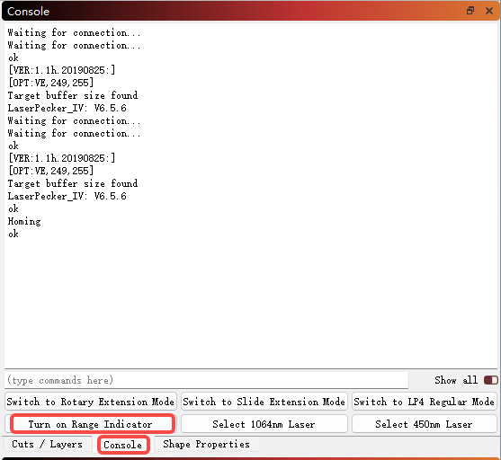Screen dimensions: 501x460
Task: Close the Console panel
Action: click(x=489, y=11)
